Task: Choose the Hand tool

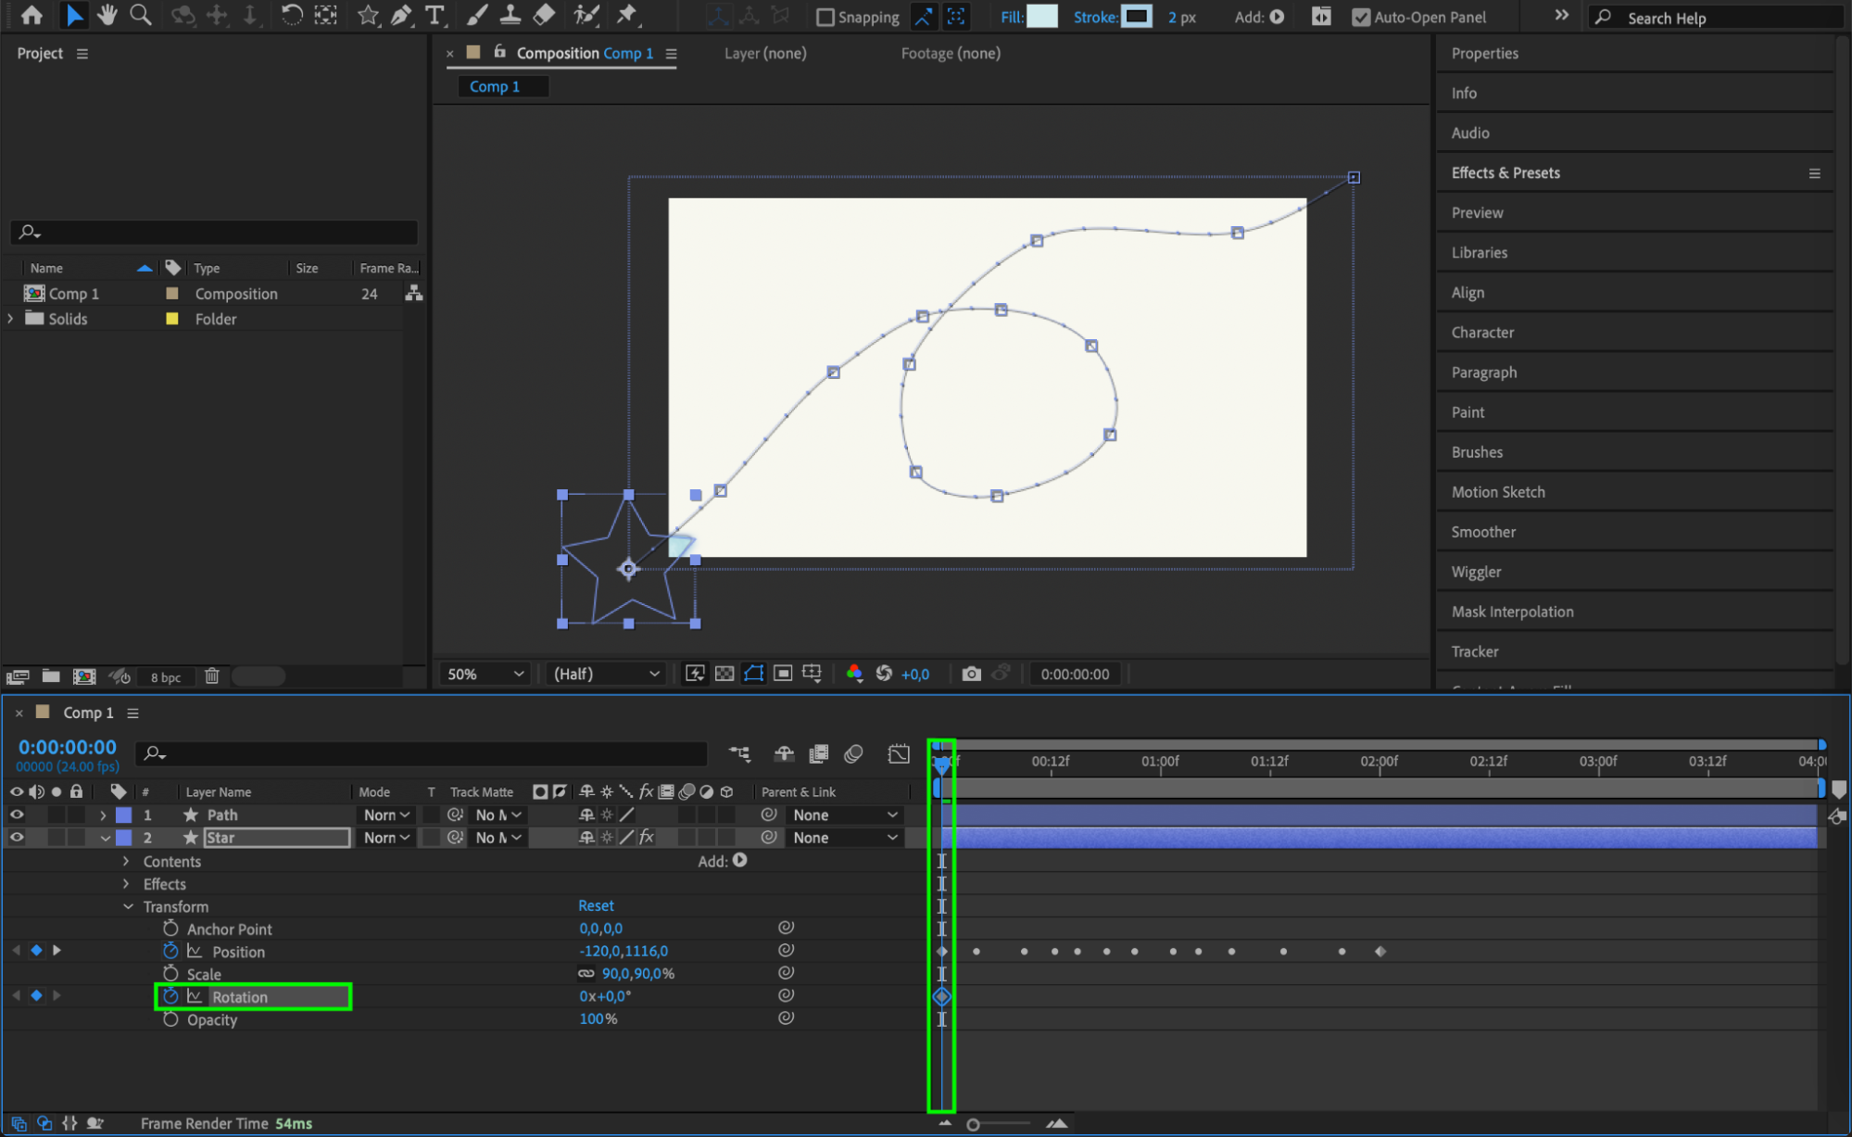Action: tap(107, 15)
